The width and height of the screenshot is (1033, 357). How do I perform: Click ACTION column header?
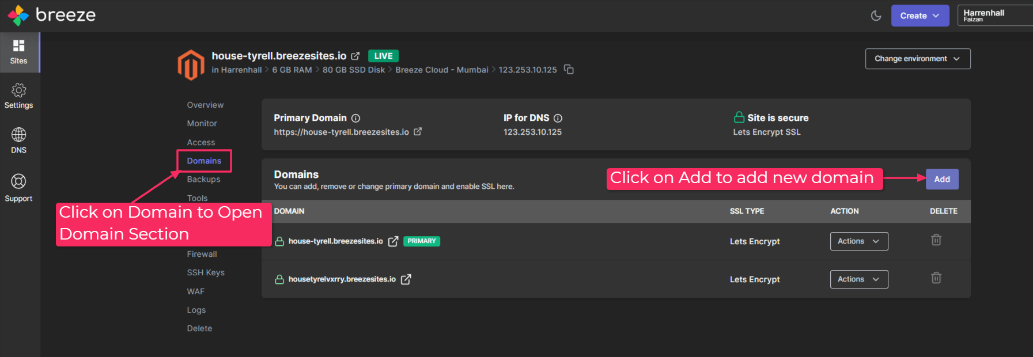pos(845,211)
